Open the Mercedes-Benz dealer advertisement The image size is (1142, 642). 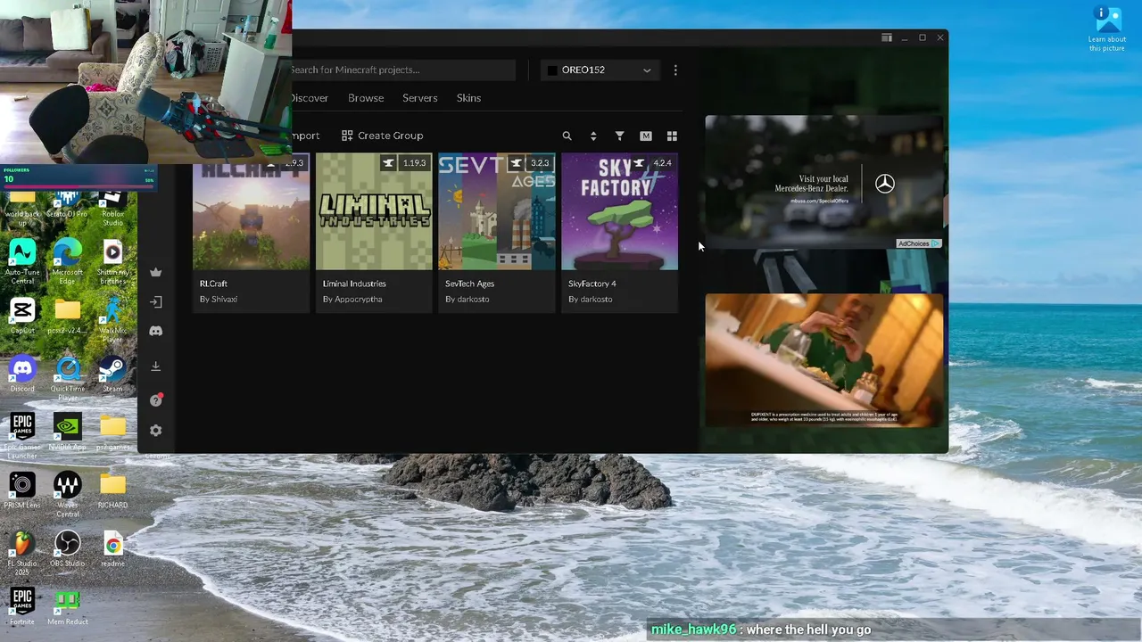coord(823,182)
